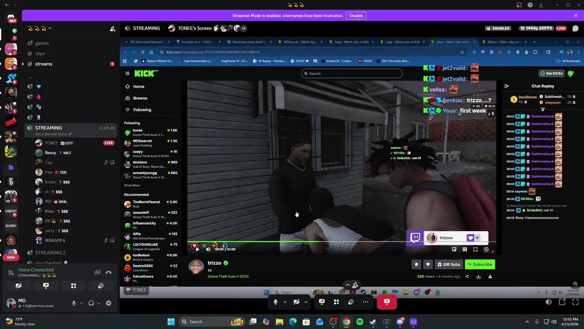Open Spotify from the Windows taskbar
The height and width of the screenshot is (329, 584).
[360, 322]
